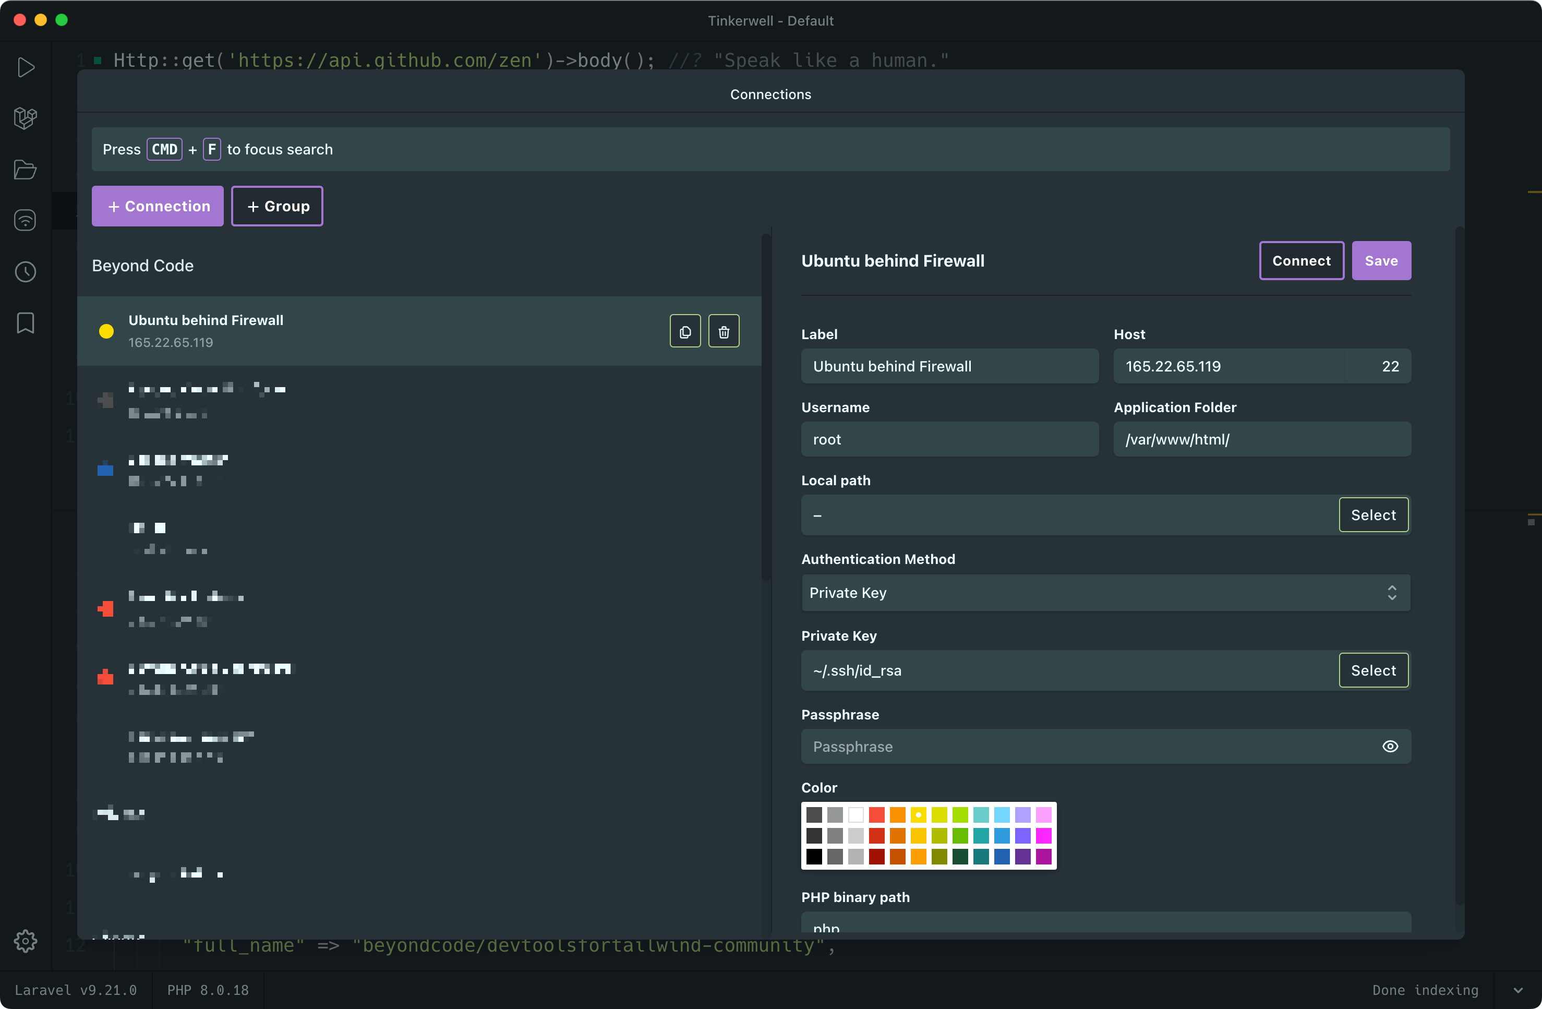The height and width of the screenshot is (1009, 1542).
Task: Select a Local path folder
Action: tap(1373, 514)
